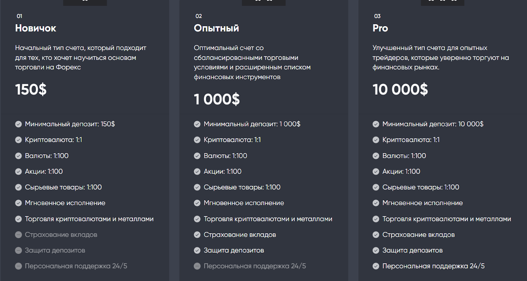Open the 'Pro' account heading
This screenshot has width=527, height=281.
click(x=380, y=28)
